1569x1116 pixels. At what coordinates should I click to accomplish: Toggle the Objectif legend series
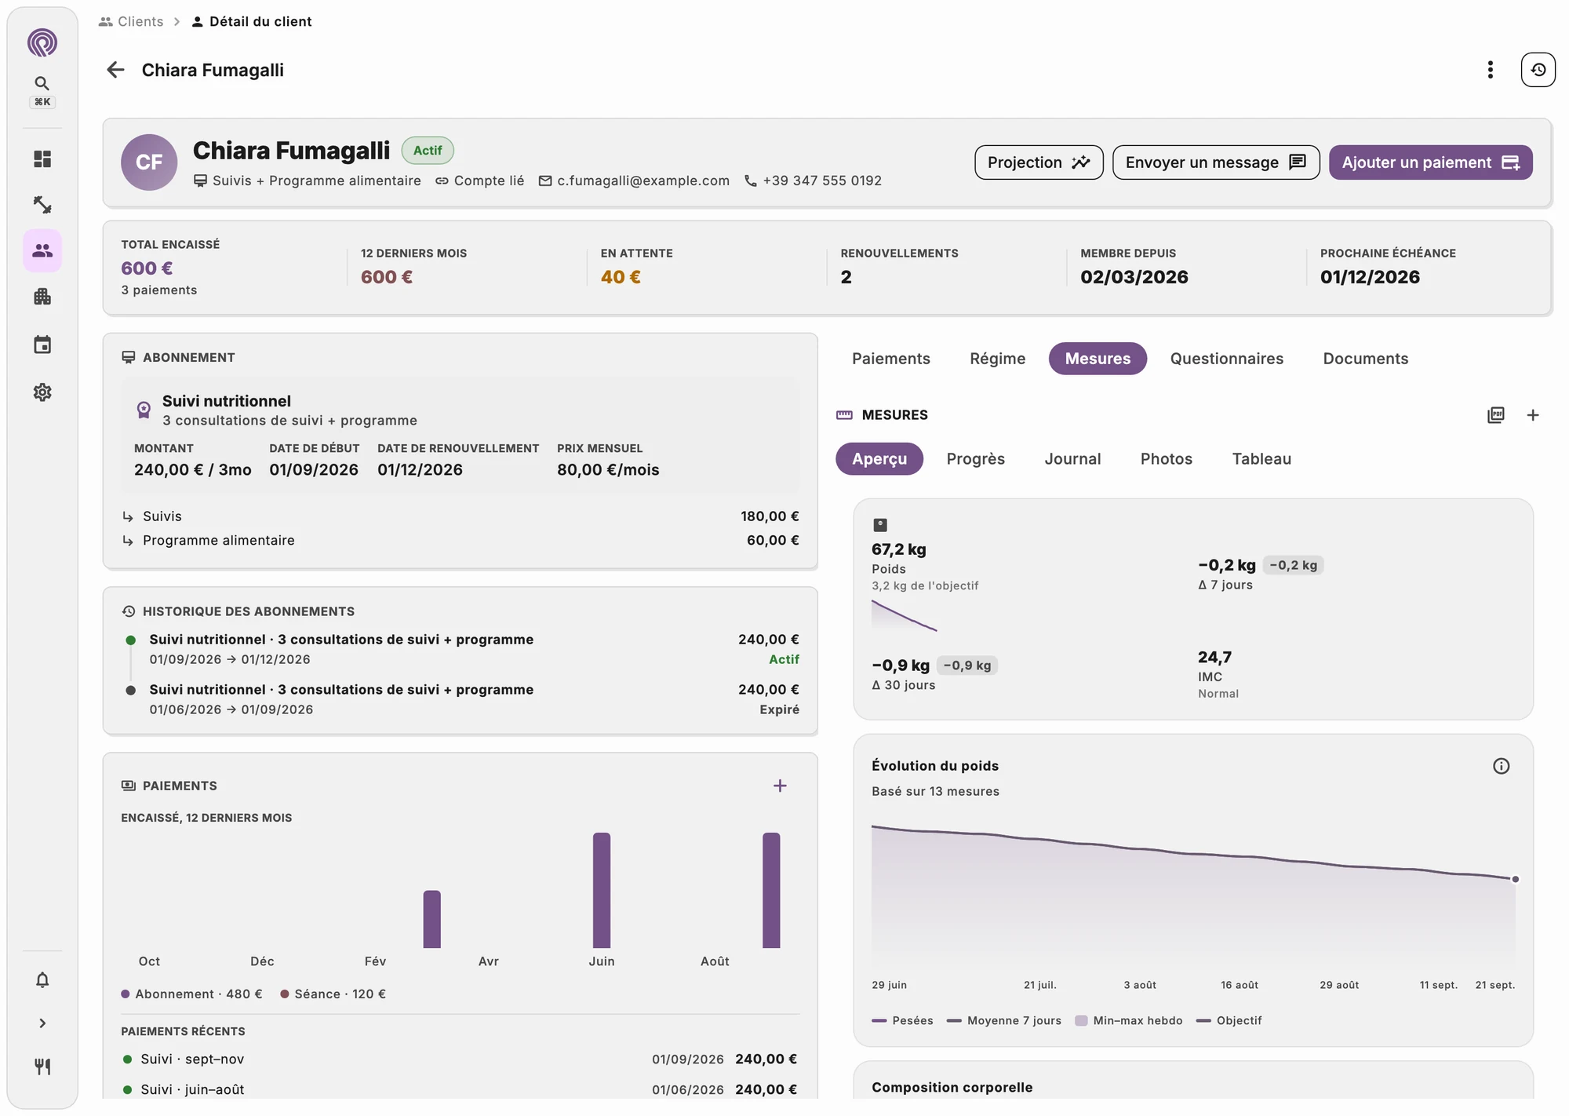pyautogui.click(x=1229, y=1020)
